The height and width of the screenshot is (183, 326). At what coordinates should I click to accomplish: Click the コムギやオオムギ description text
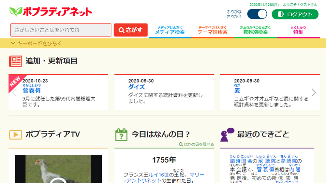pyautogui.click(x=271, y=102)
